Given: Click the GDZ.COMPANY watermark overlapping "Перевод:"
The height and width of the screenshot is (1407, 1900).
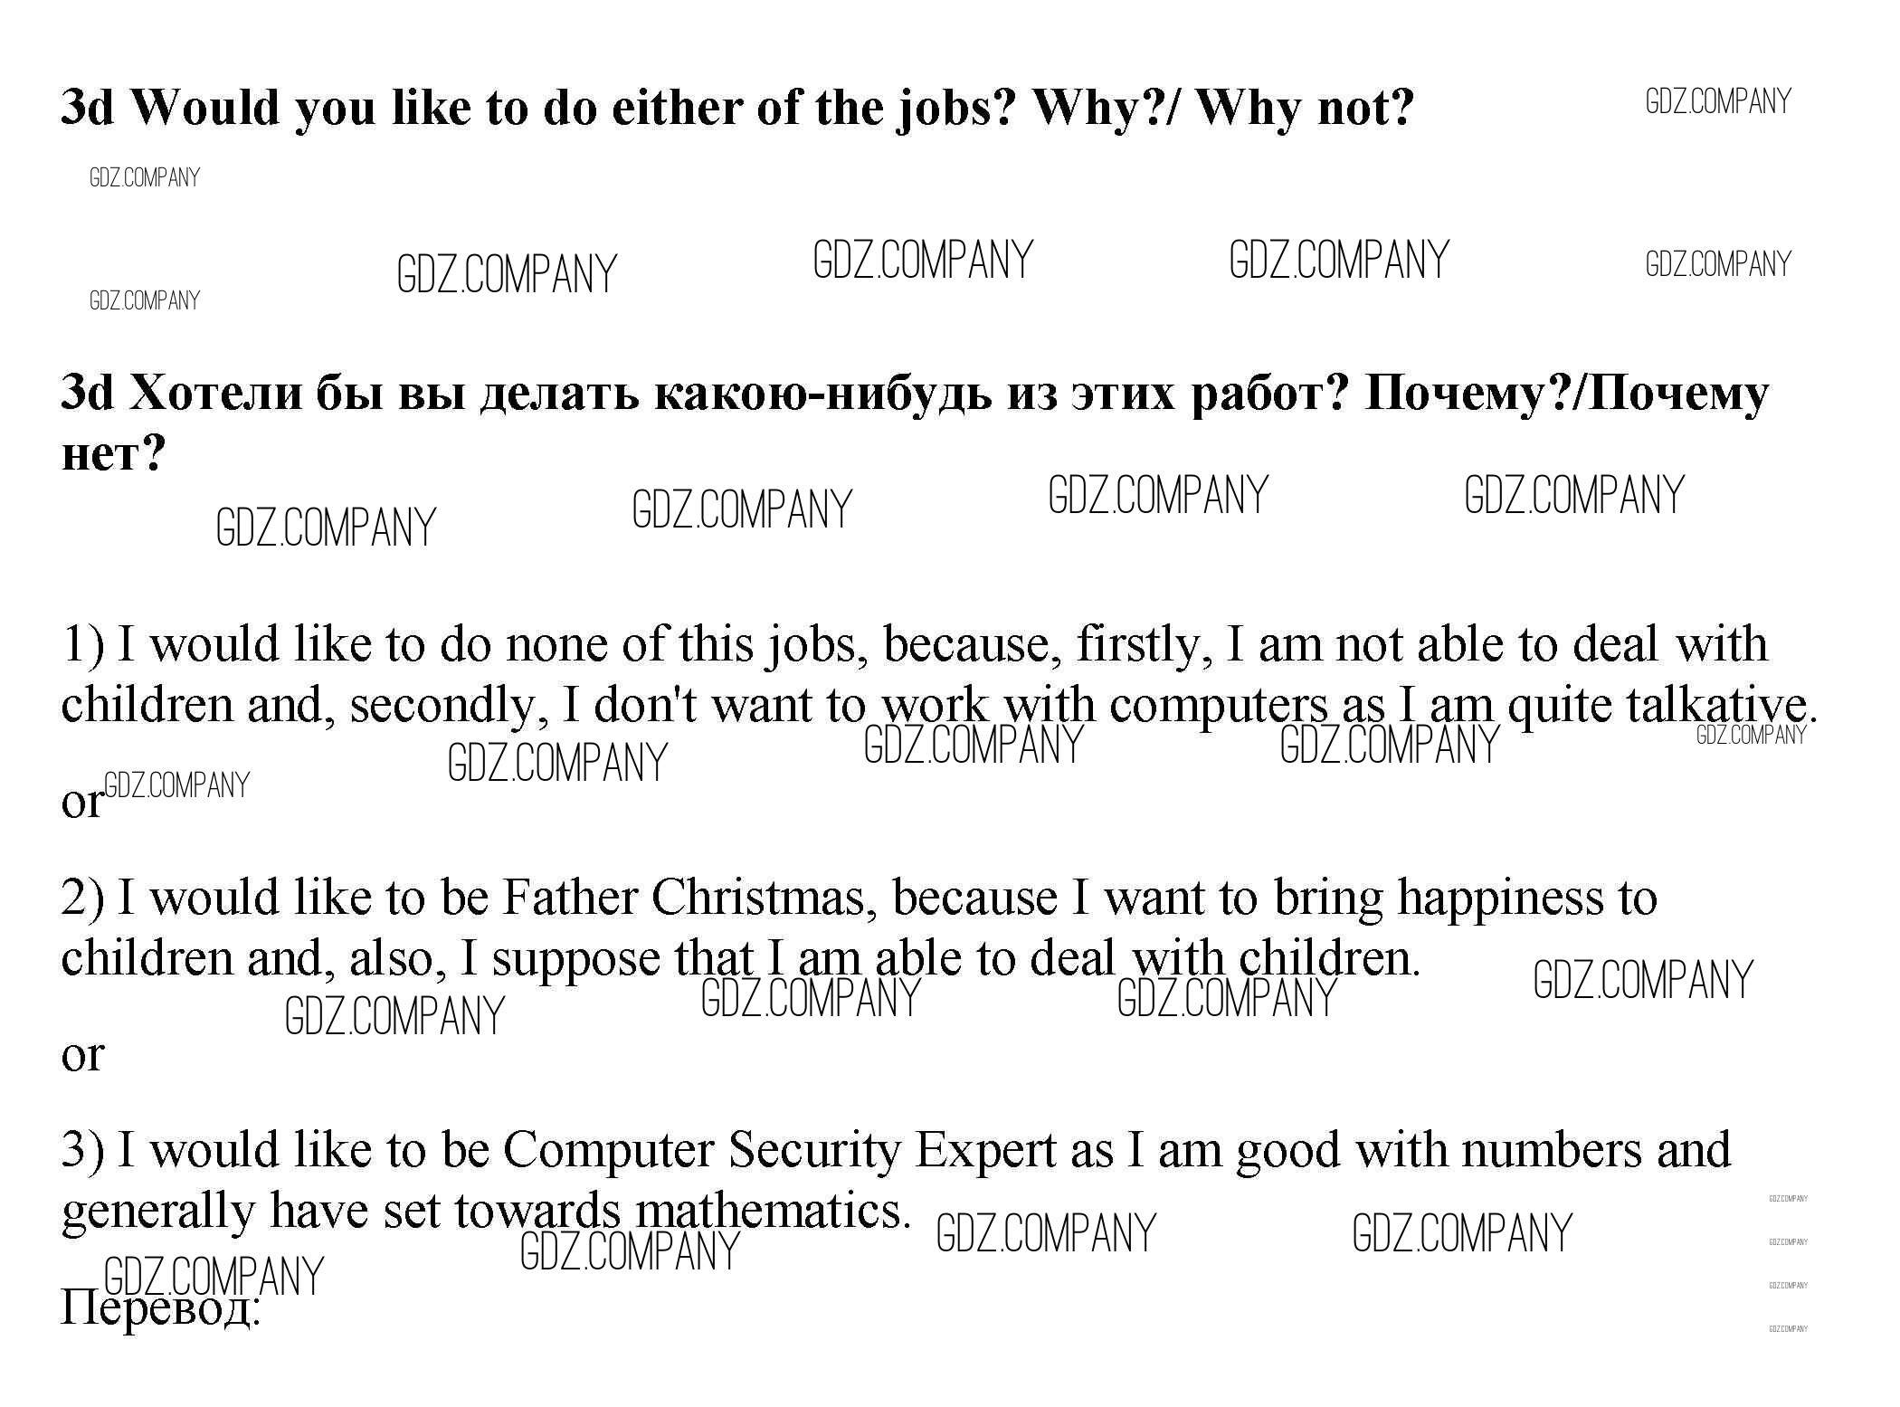Looking at the screenshot, I should tap(214, 1276).
